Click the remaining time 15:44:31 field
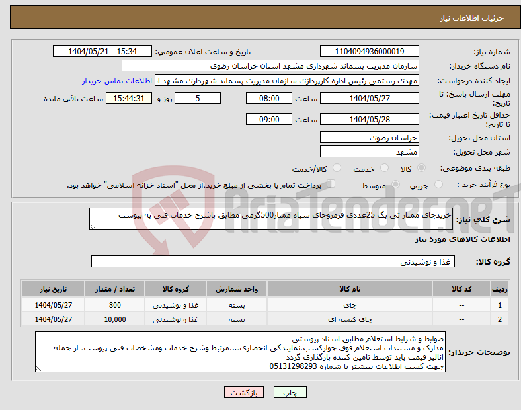 (x=129, y=98)
